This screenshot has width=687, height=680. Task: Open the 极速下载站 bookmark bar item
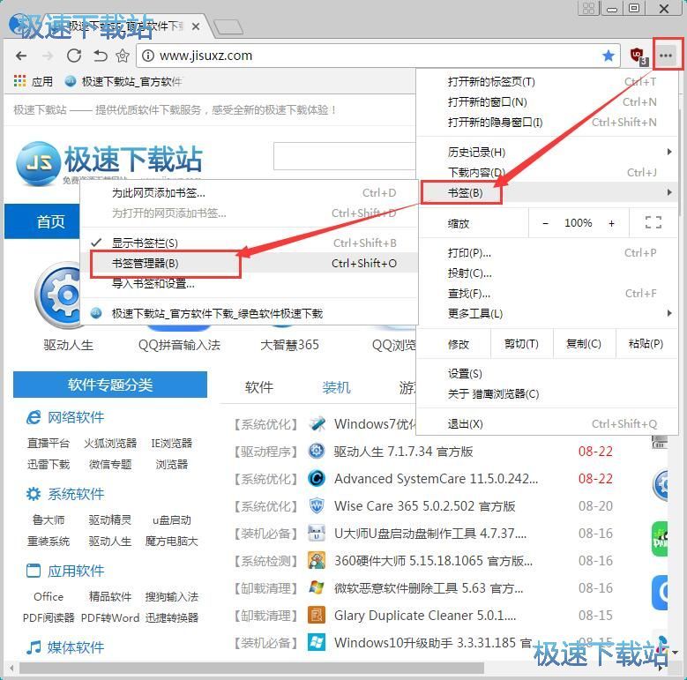pyautogui.click(x=123, y=81)
